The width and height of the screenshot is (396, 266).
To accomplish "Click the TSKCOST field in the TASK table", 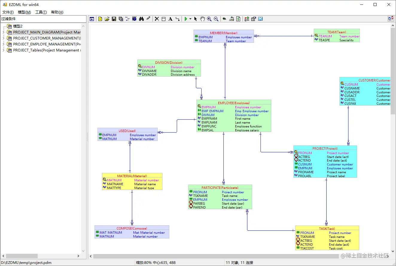I will pos(307,248).
